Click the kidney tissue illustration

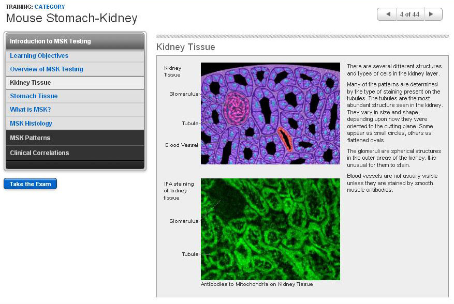[270, 114]
